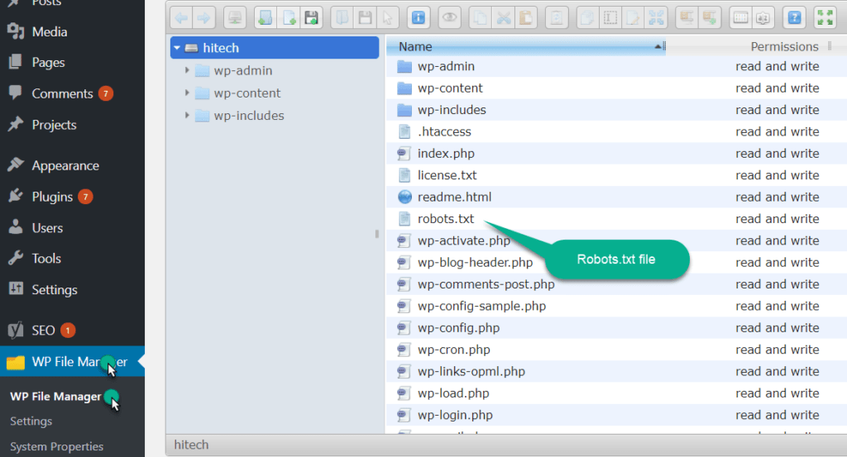Open Settings under the WP File Manager submenu
The height and width of the screenshot is (457, 847).
[x=31, y=421]
